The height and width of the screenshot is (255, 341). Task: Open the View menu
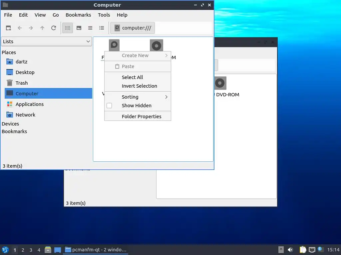[40, 15]
